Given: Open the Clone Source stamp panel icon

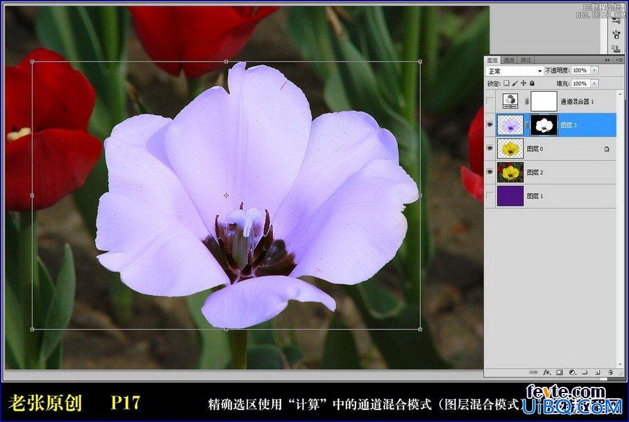Looking at the screenshot, I should tap(616, 48).
